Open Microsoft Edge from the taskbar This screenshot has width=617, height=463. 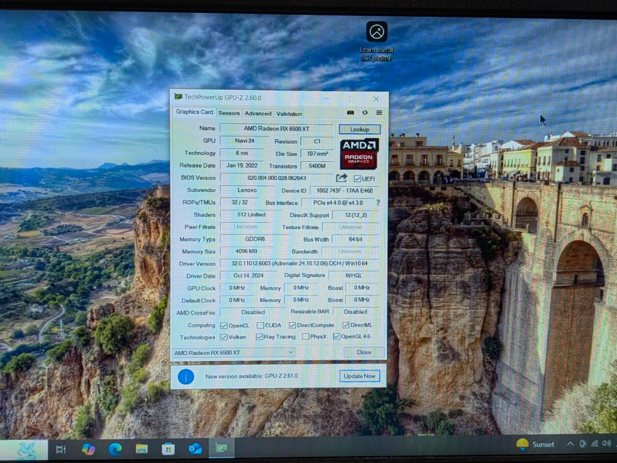coord(115,449)
